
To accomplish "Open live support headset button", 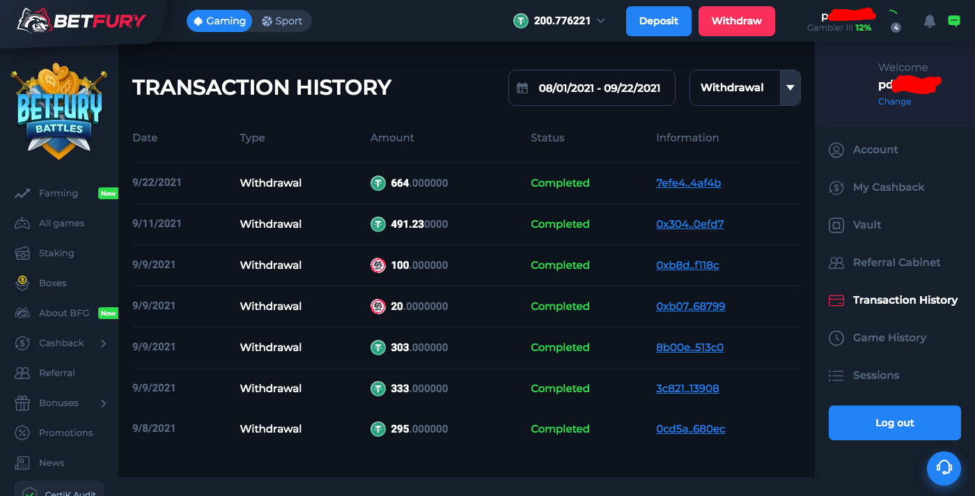I will (x=944, y=468).
